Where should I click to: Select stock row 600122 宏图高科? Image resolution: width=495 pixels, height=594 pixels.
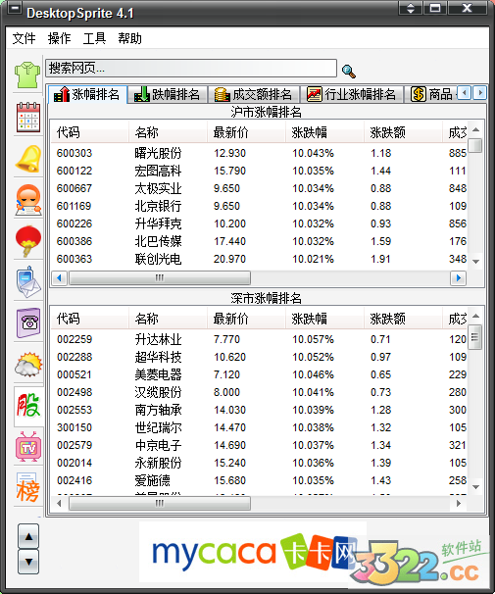260,171
